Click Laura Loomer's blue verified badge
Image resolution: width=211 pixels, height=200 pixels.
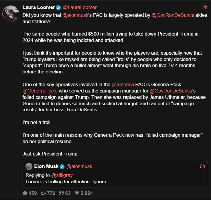[x=58, y=8]
